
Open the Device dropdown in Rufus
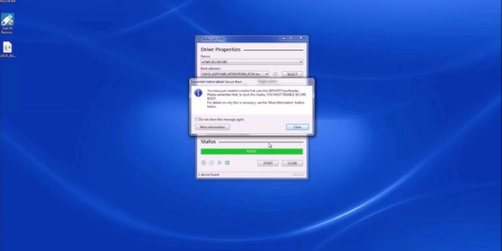click(251, 62)
